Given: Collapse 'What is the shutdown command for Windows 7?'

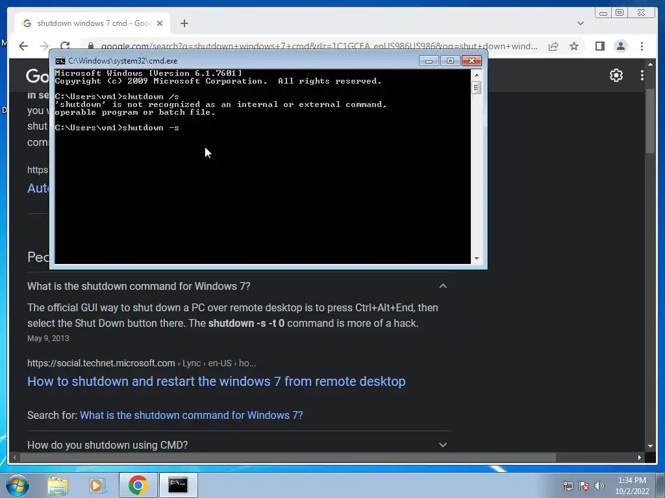Looking at the screenshot, I should (x=443, y=286).
